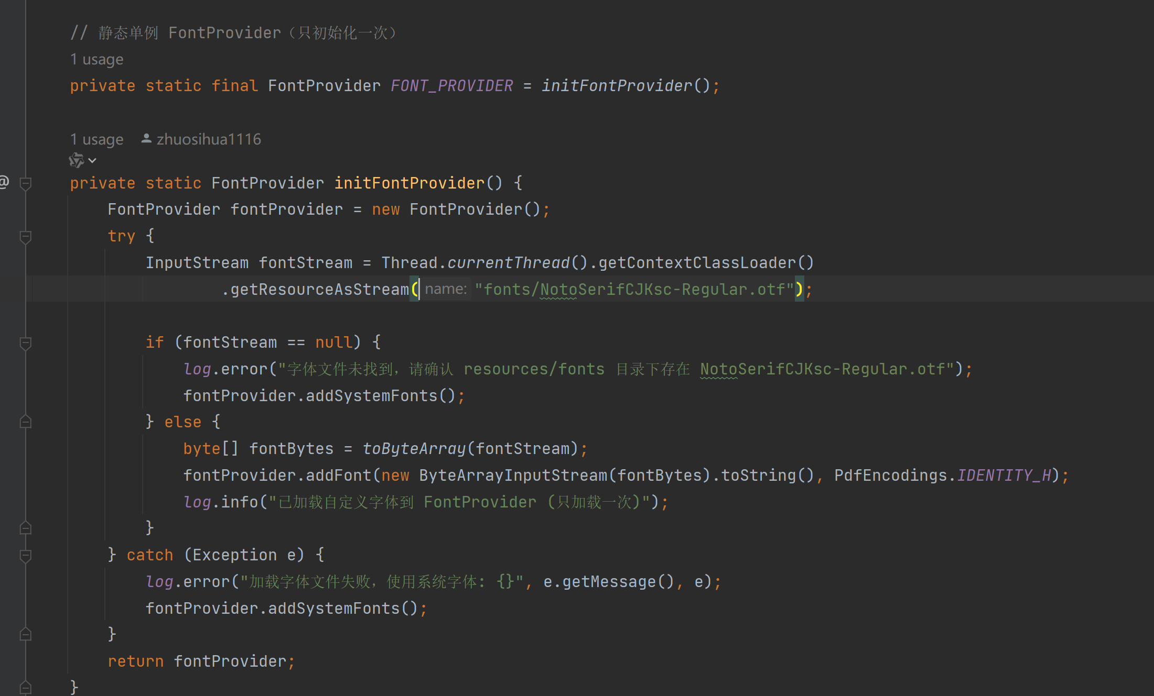Click the zhuosihua1116 author annotation
The width and height of the screenshot is (1154, 696).
point(208,139)
